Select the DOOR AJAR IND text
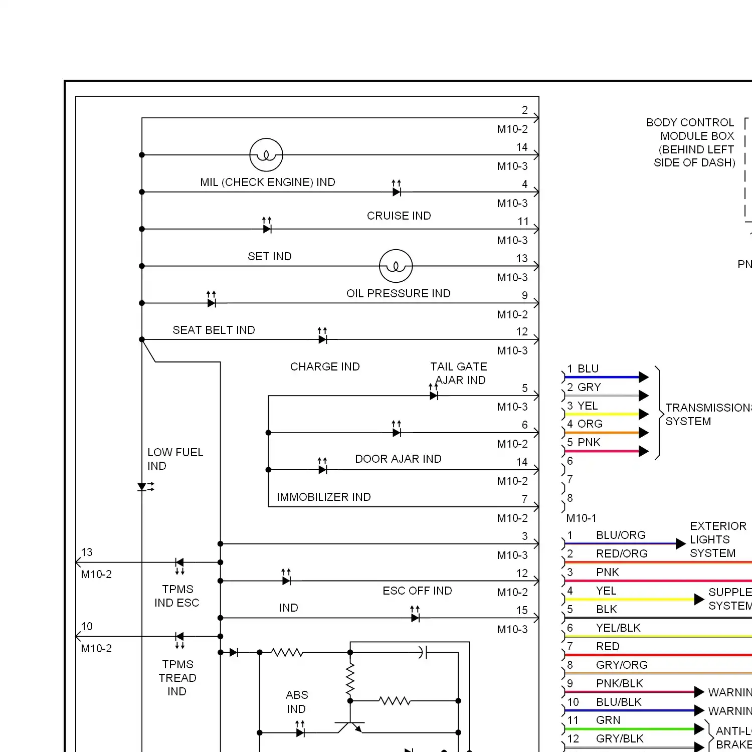 pyautogui.click(x=399, y=459)
